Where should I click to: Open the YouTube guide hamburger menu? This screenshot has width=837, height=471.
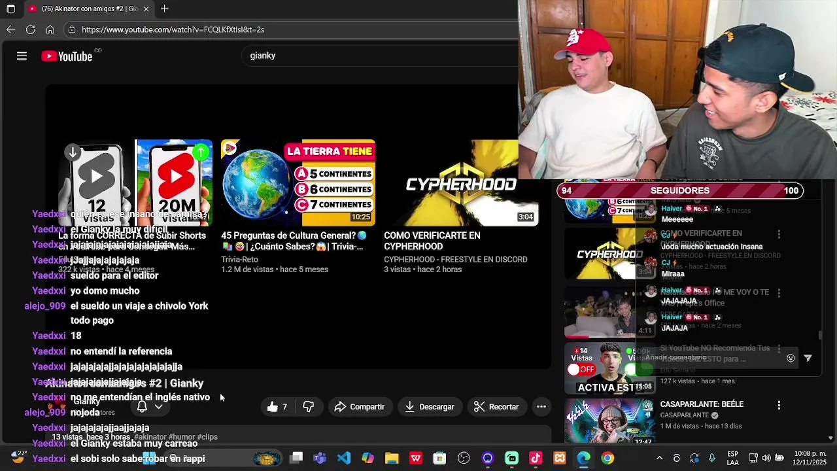[x=22, y=56]
